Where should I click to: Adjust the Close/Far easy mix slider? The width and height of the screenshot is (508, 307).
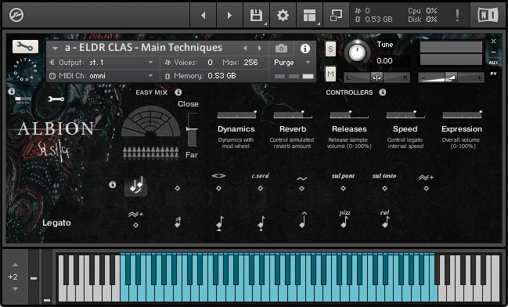tap(192, 129)
